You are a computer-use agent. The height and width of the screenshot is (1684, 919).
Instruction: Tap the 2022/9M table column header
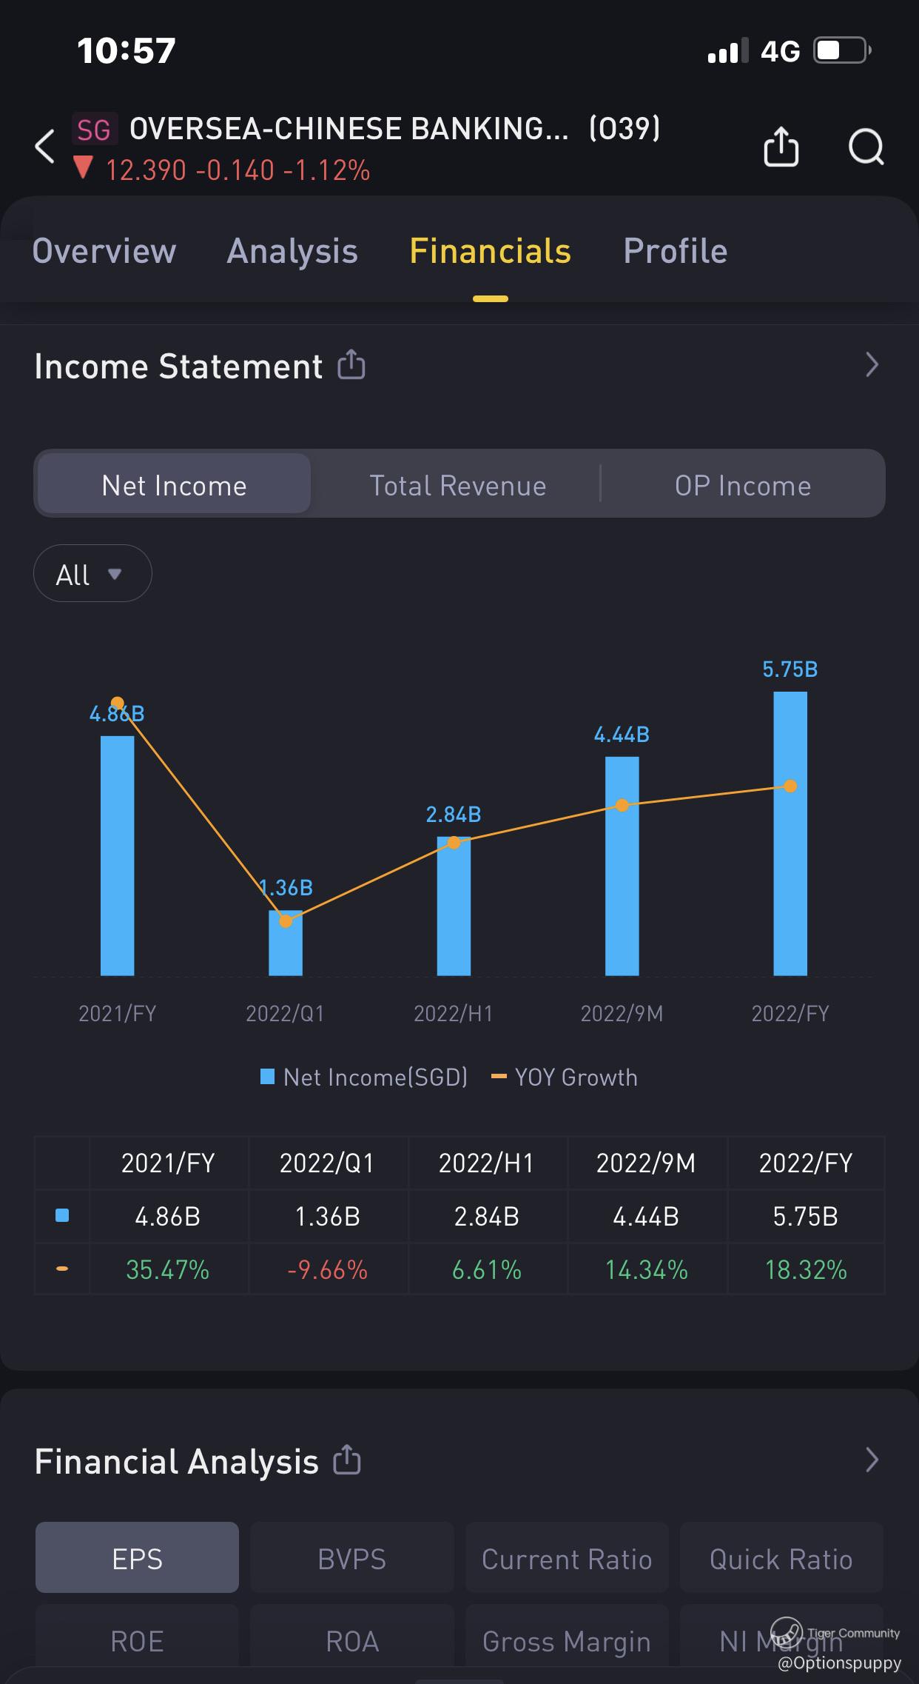pos(647,1163)
